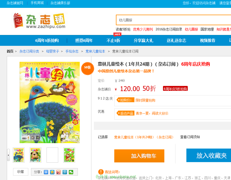Click the hot search 2016杂志订阅目录
The image size is (231, 180).
[x=169, y=29]
